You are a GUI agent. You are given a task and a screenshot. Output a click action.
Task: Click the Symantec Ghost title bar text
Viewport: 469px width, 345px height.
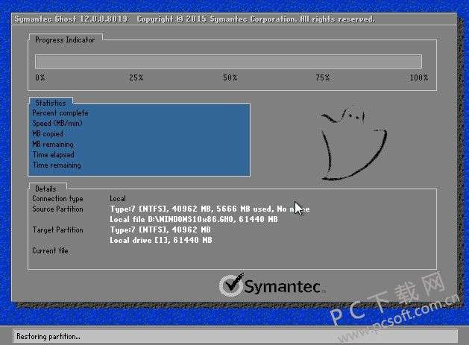(195, 19)
